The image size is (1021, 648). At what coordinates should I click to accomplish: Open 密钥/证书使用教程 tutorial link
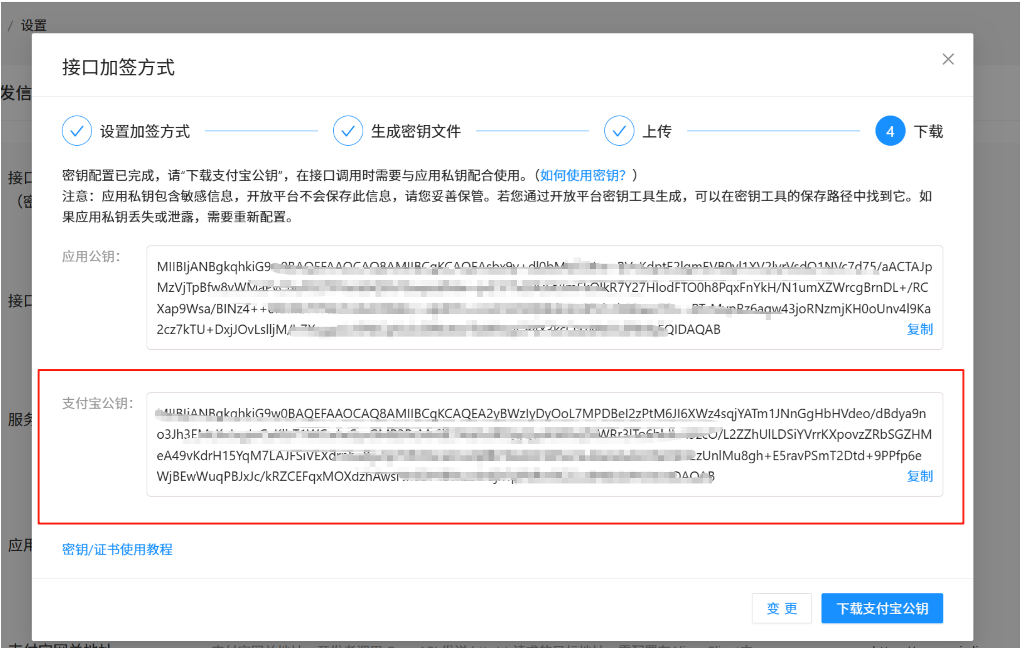click(x=117, y=550)
